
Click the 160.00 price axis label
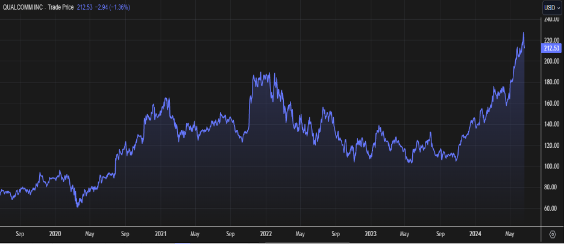552,103
